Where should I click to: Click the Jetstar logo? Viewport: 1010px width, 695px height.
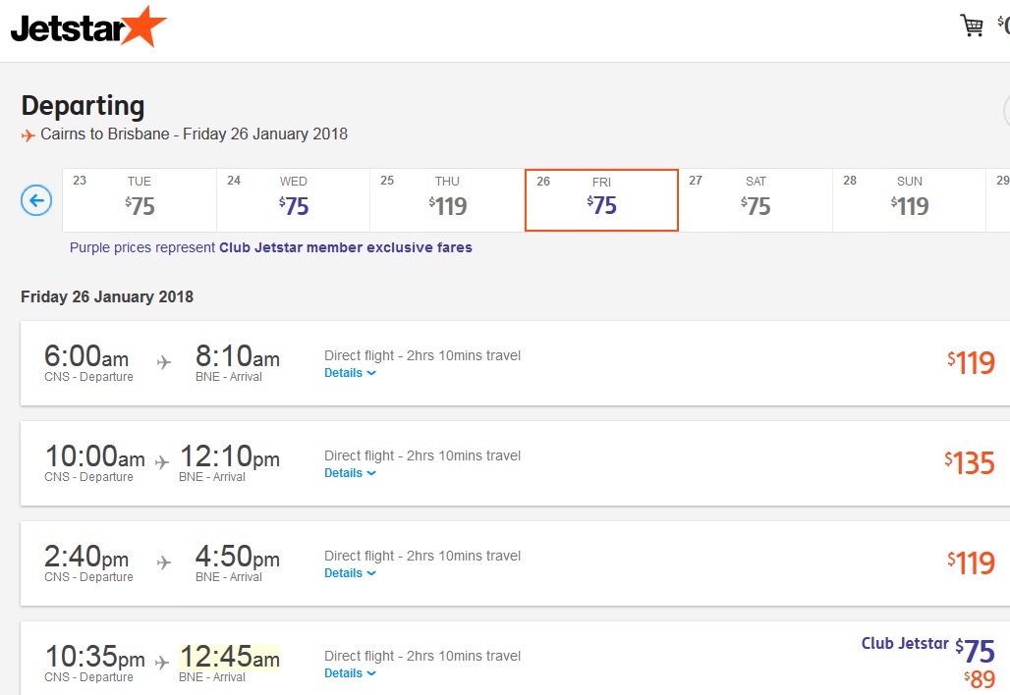pos(88,27)
